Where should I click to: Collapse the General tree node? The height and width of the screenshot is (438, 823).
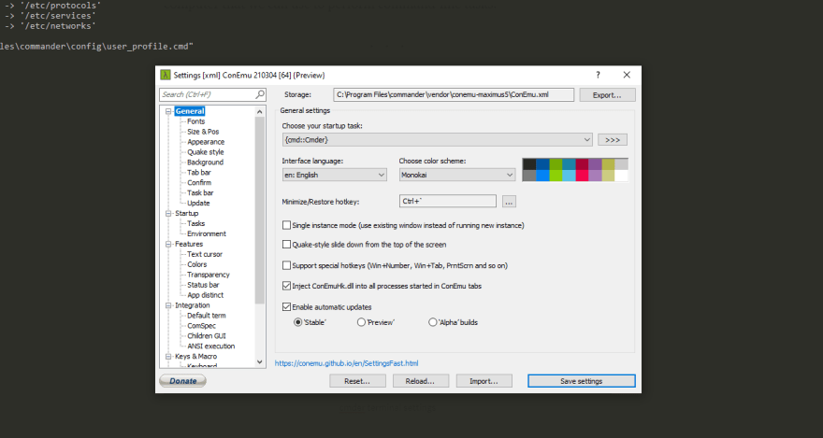169,111
